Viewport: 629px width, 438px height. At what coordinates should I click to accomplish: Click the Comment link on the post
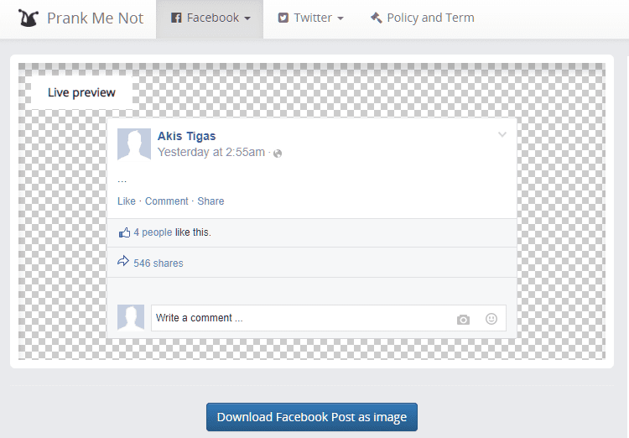tap(167, 201)
